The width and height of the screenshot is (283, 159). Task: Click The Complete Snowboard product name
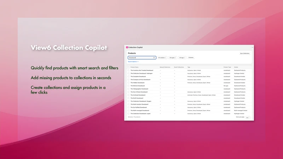pyautogui.click(x=138, y=76)
